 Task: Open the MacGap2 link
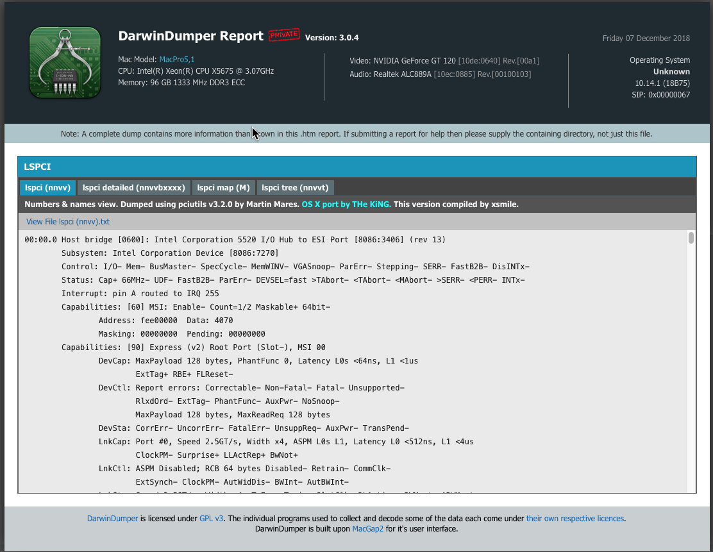point(368,529)
